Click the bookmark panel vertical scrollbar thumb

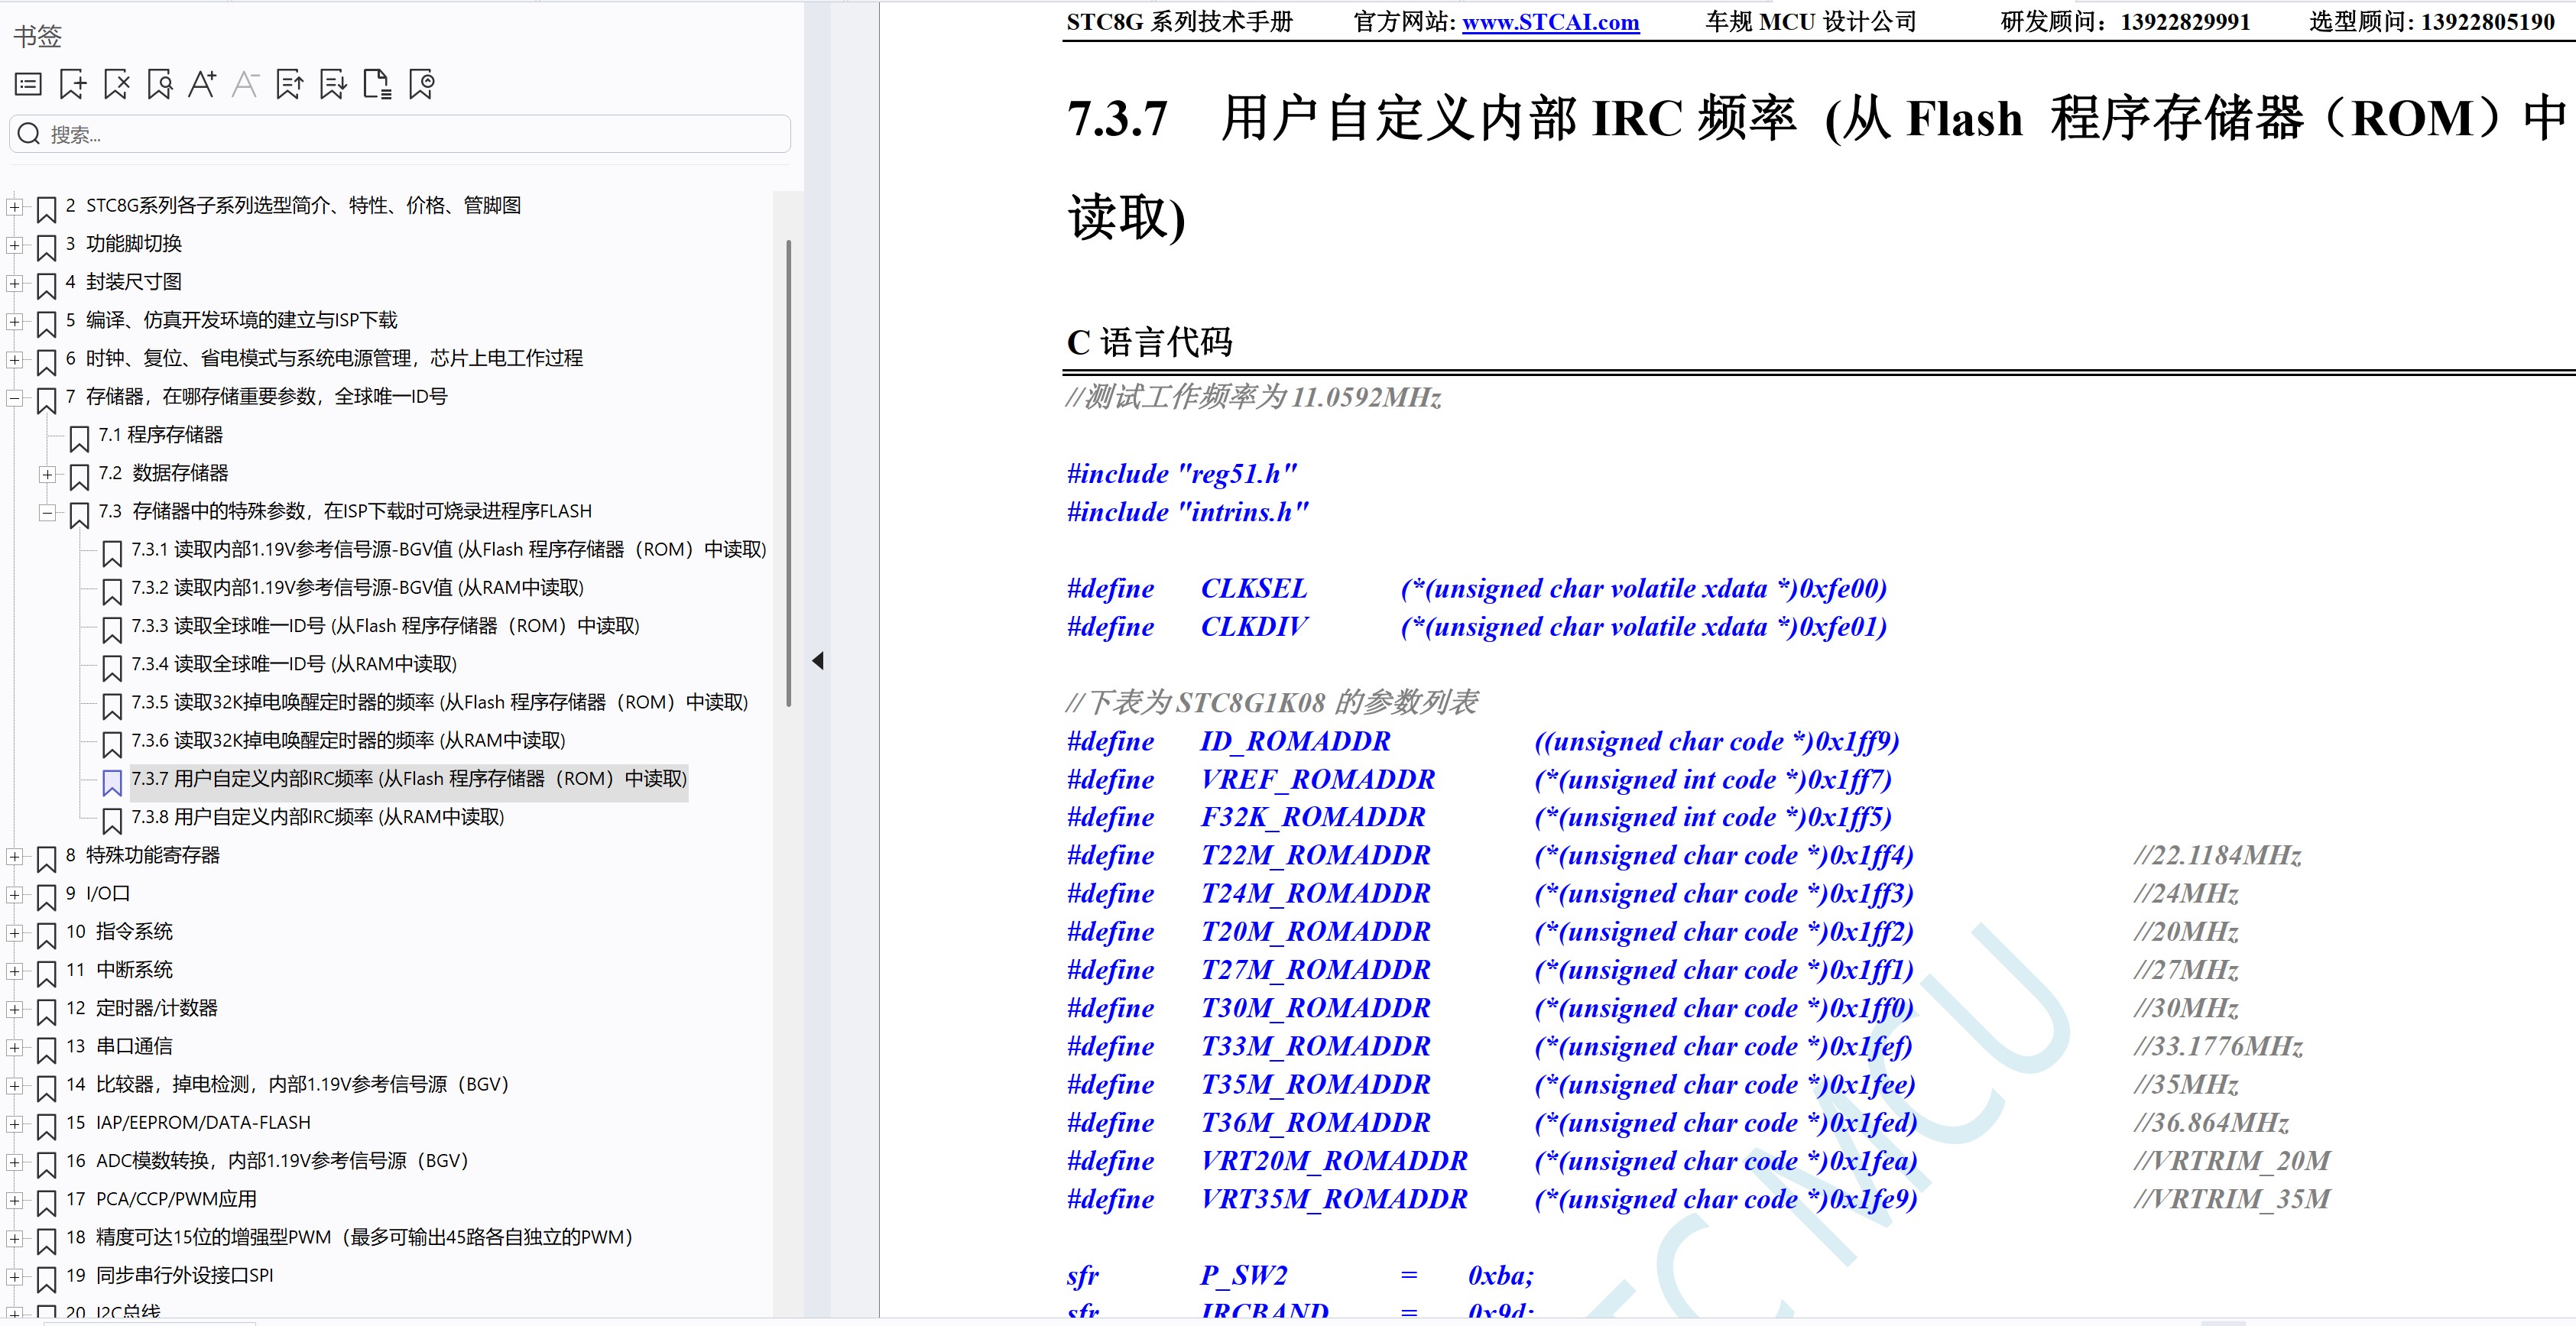[x=788, y=474]
